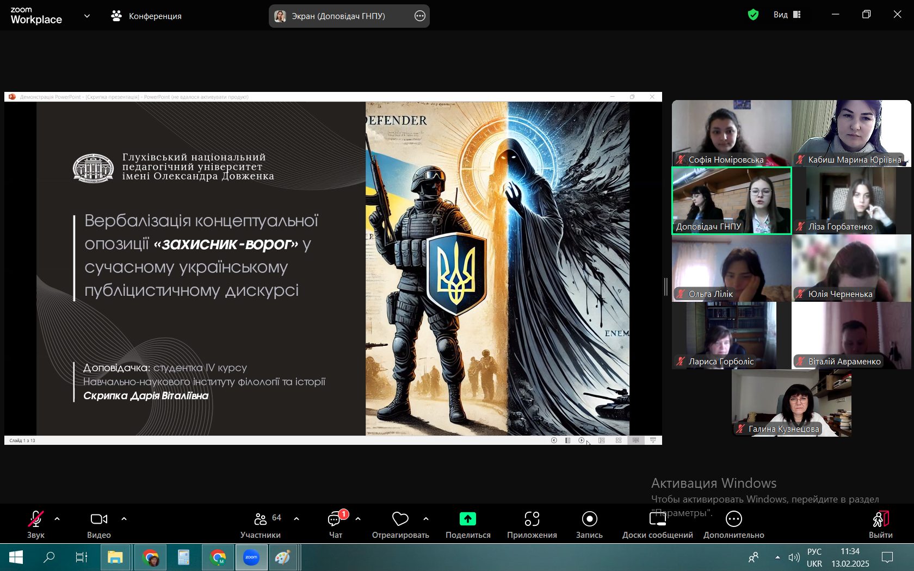Open the Чат panel
The image size is (914, 571).
coord(336,524)
